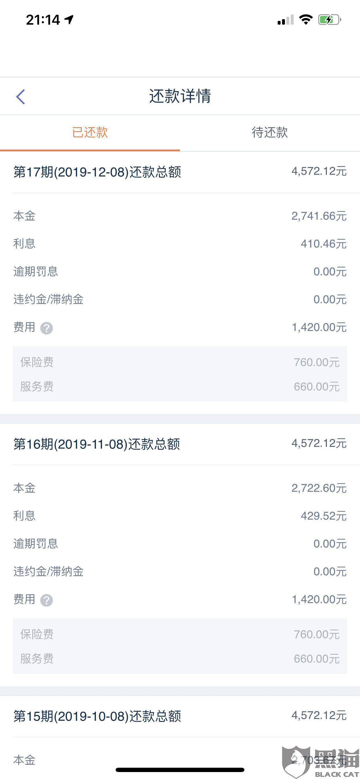Tap the 本金 2,741.66元 row
Viewport: 360px width, 779px height.
click(180, 216)
